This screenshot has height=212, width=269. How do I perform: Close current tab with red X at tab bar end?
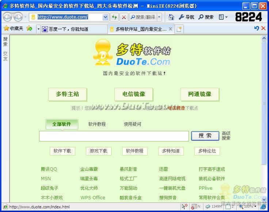(264, 28)
